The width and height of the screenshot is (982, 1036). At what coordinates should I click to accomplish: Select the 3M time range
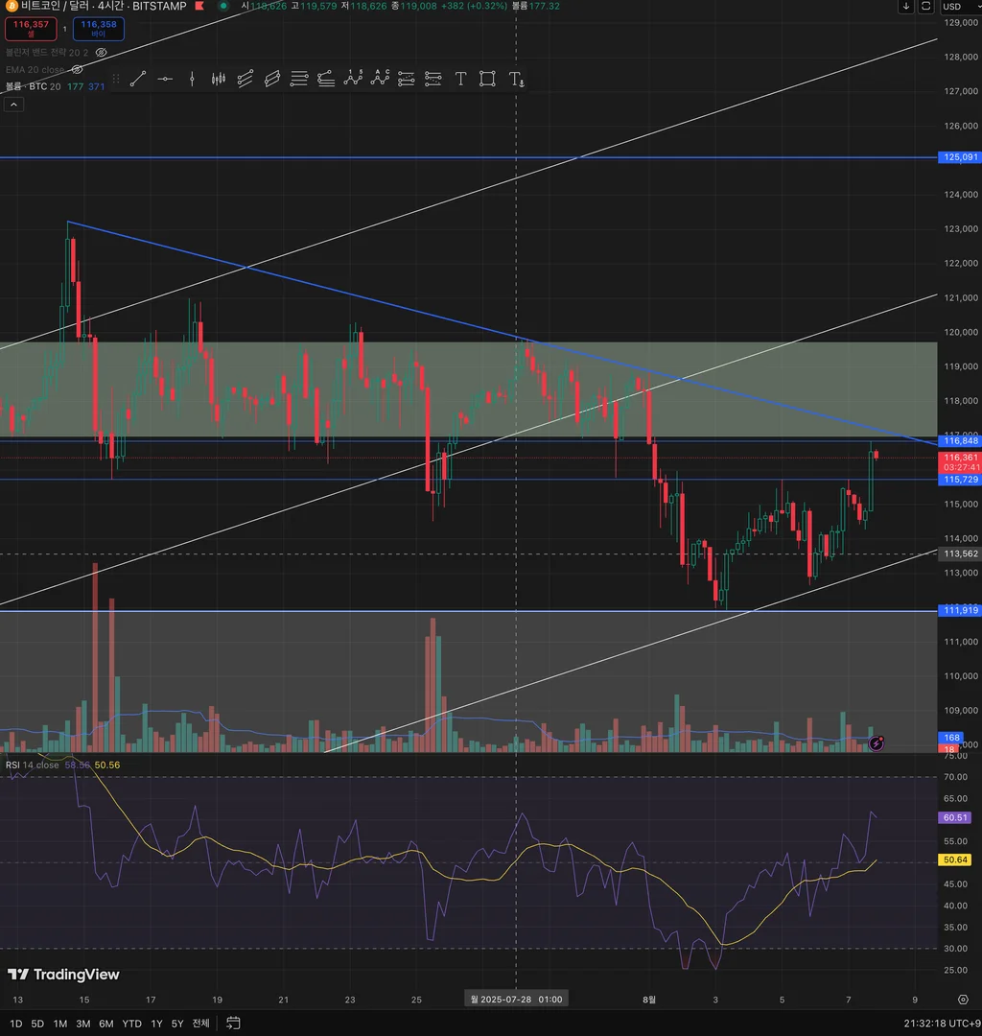point(83,1024)
